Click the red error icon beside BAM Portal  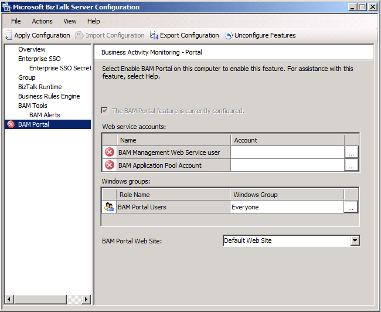pyautogui.click(x=11, y=124)
